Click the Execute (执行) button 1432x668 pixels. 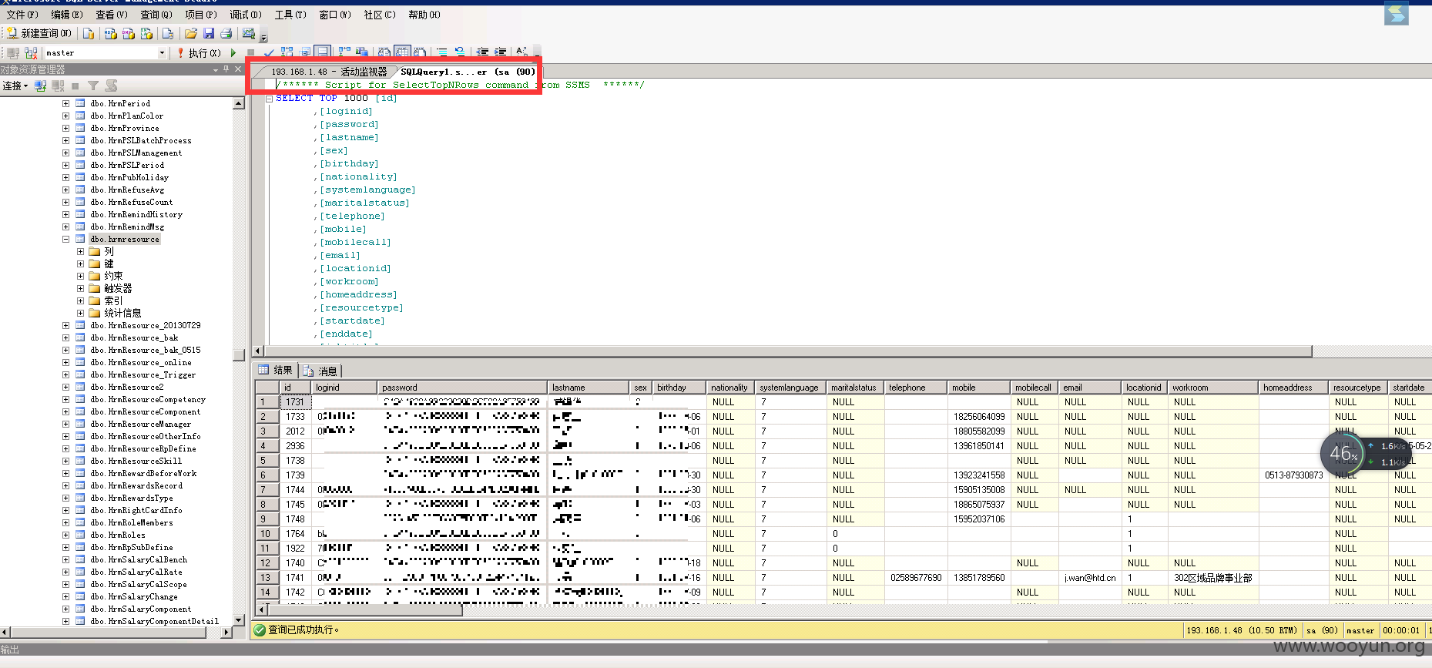(x=199, y=53)
